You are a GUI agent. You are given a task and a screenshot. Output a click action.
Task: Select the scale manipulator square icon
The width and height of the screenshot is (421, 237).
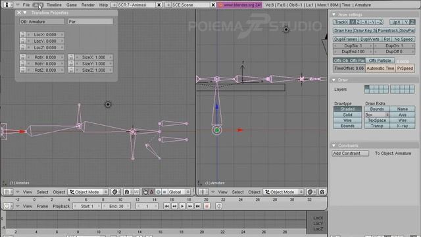[164, 192]
